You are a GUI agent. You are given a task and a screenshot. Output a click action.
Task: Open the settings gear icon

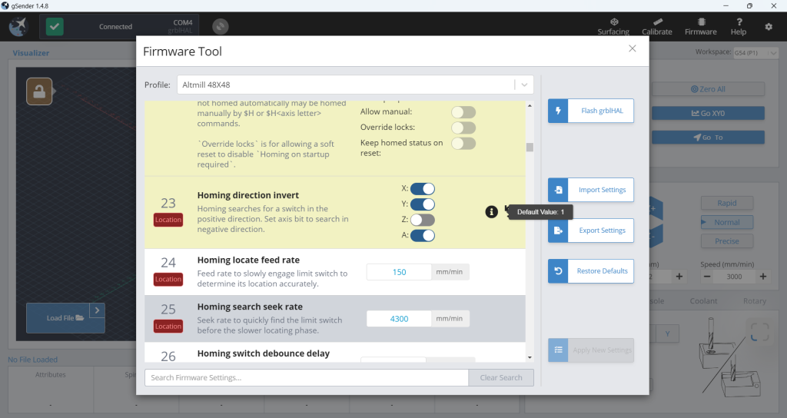click(769, 27)
